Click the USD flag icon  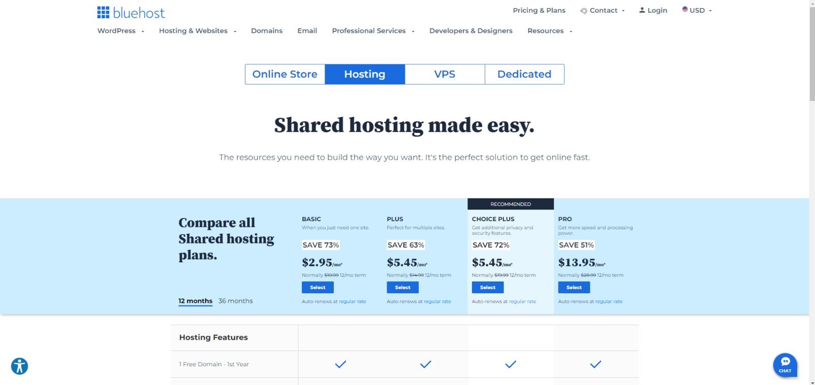[x=685, y=10]
